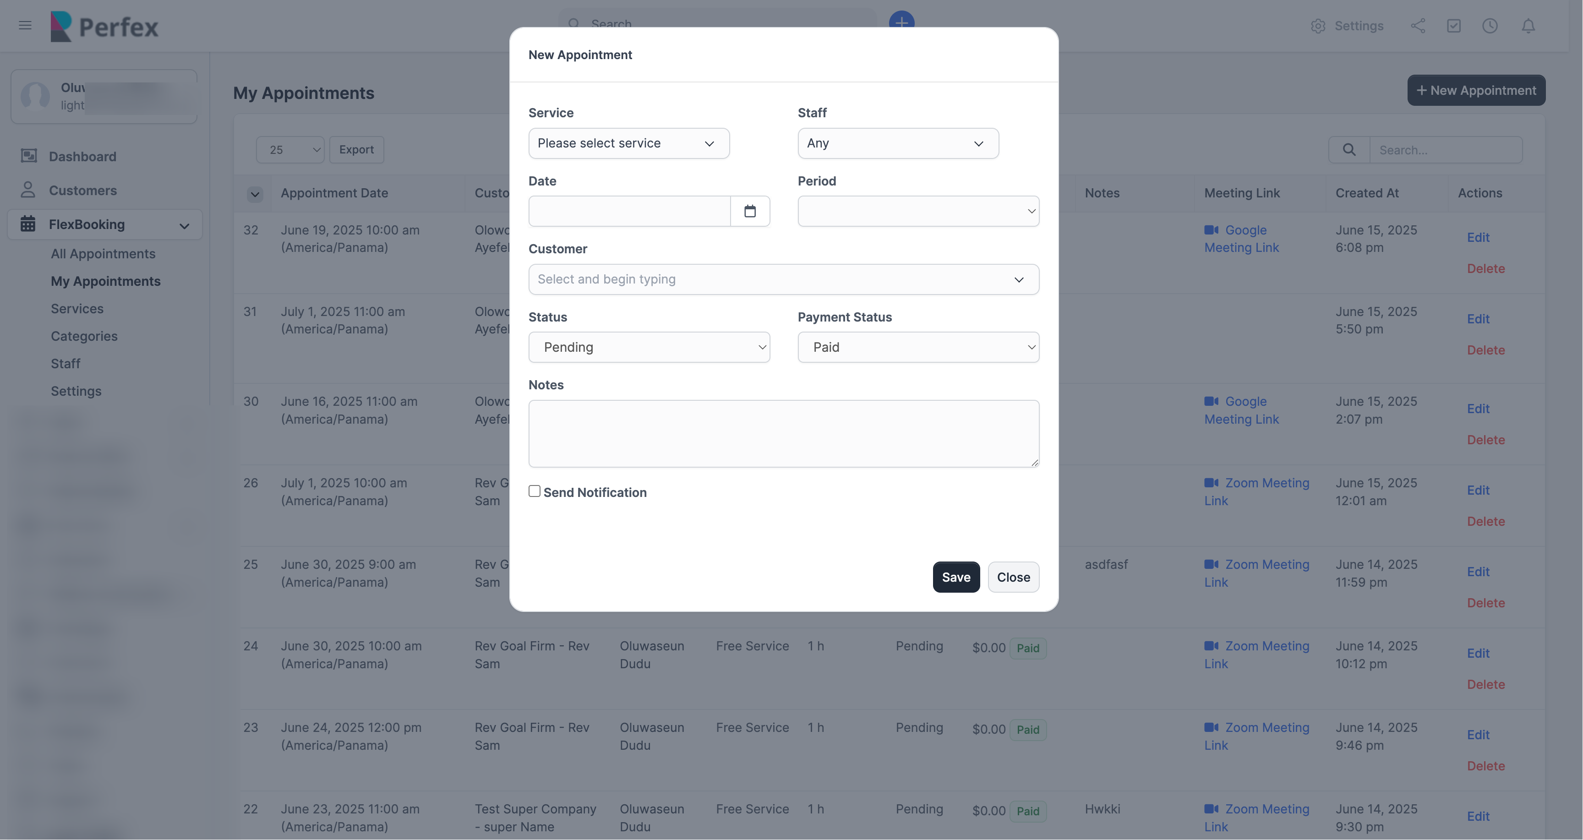Click the Dashboard icon in the sidebar
The height and width of the screenshot is (840, 1583).
(x=28, y=155)
